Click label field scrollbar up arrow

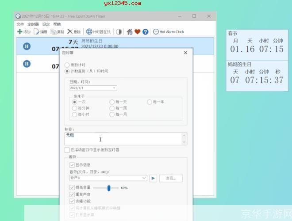184,135
